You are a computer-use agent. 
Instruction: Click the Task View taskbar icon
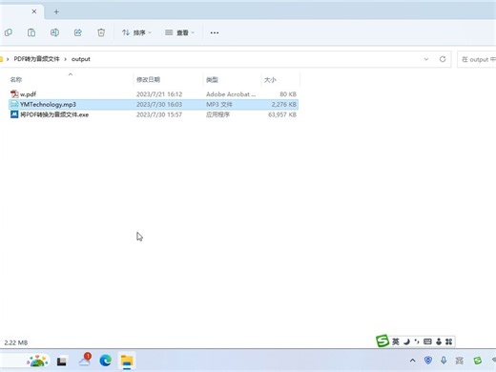click(61, 362)
